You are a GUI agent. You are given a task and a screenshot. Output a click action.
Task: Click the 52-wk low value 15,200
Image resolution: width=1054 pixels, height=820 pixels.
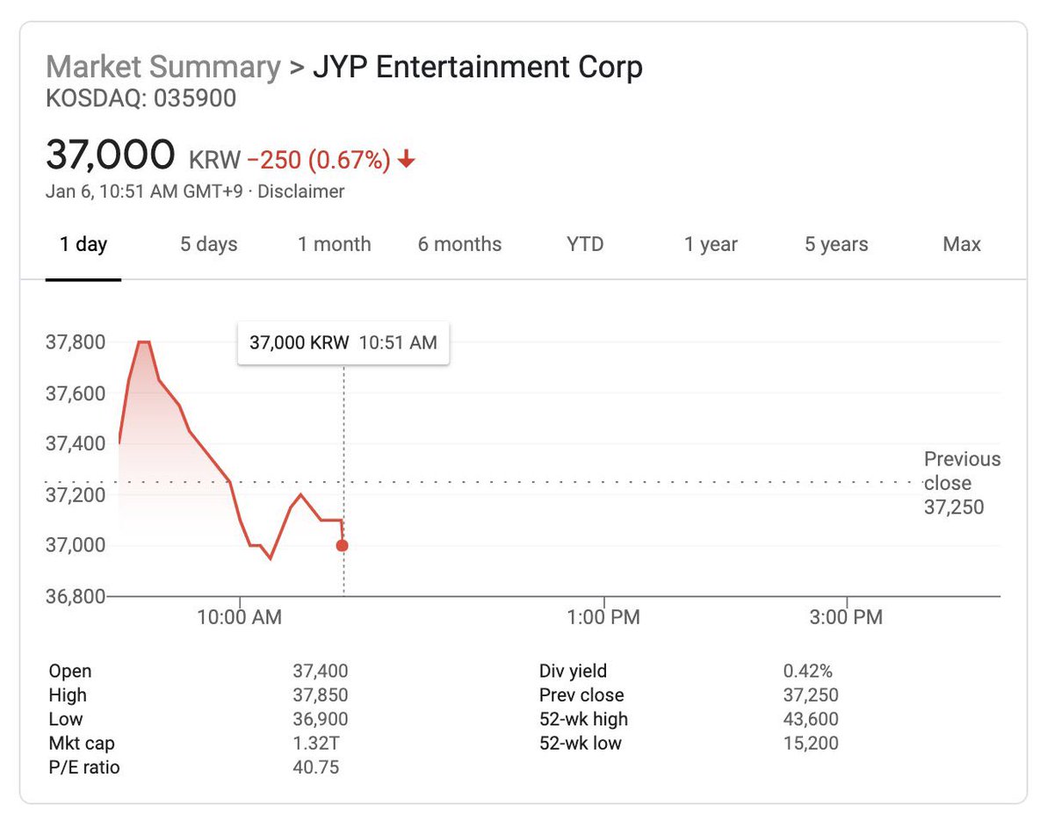click(x=811, y=744)
